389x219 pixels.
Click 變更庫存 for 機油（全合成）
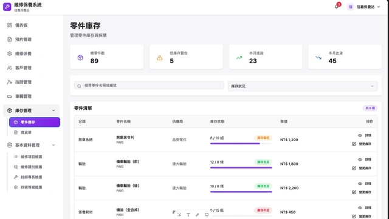tap(362, 217)
